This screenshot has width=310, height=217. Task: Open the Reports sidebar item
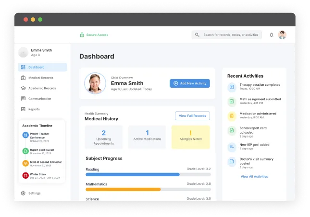pos(34,109)
